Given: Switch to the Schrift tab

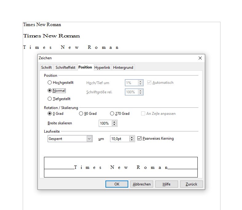Looking at the screenshot, I should 46,68.
